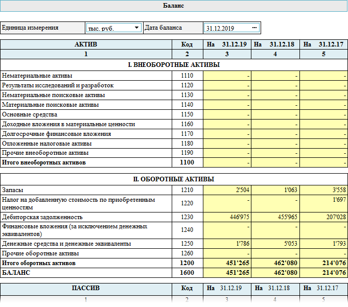Click 'Итого оборотных активов' total 214'076
This screenshot has width=348, height=307.
324,263
